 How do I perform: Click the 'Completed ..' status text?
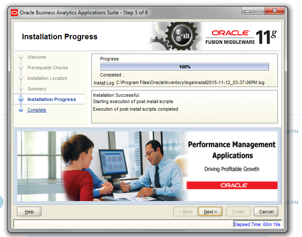point(112,75)
